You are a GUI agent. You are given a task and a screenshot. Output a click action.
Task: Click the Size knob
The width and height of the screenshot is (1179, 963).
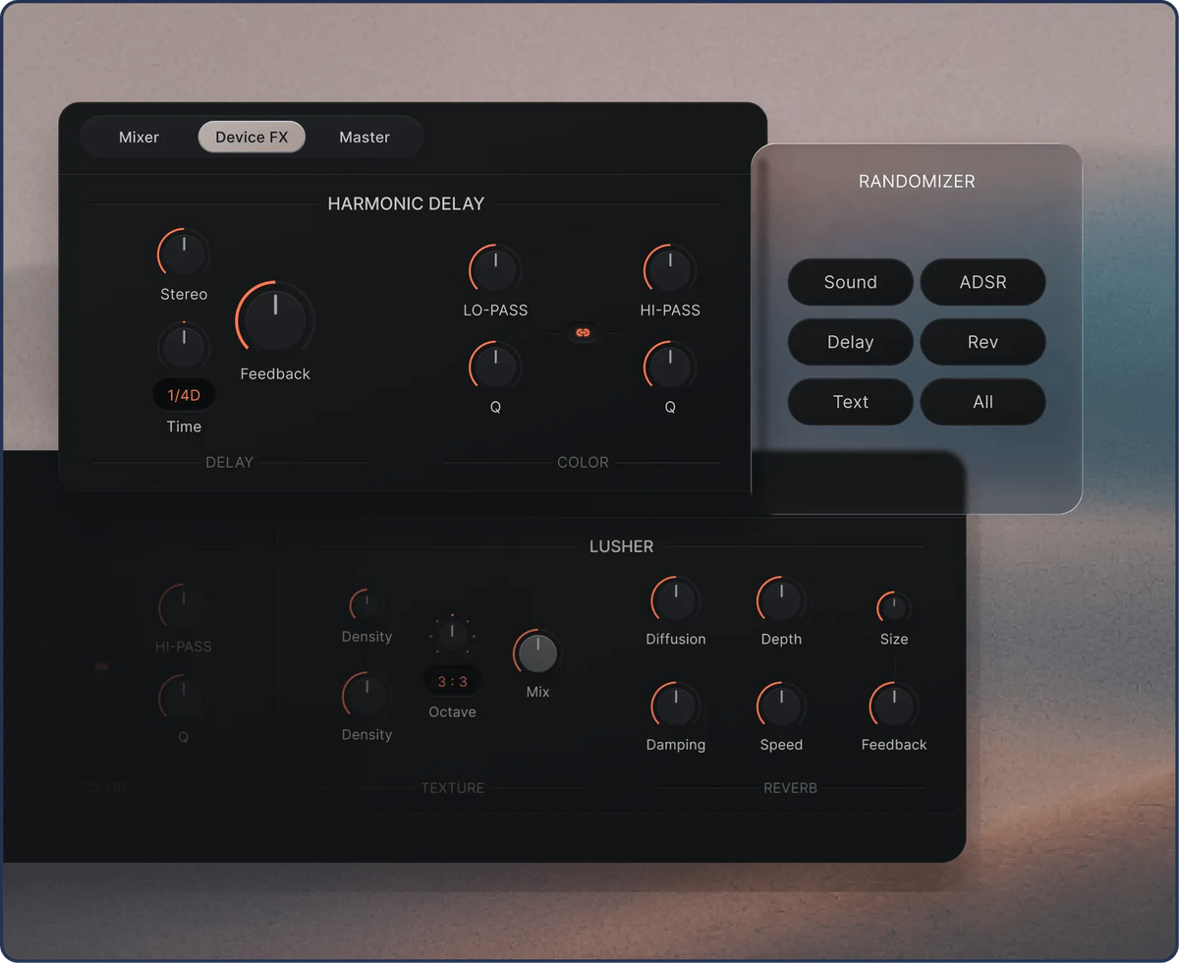pyautogui.click(x=894, y=608)
